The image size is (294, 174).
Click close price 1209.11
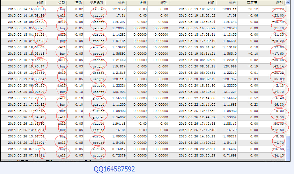pos(230,9)
